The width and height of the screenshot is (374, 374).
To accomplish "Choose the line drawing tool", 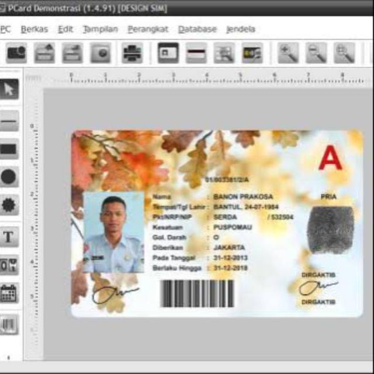I will (x=9, y=121).
